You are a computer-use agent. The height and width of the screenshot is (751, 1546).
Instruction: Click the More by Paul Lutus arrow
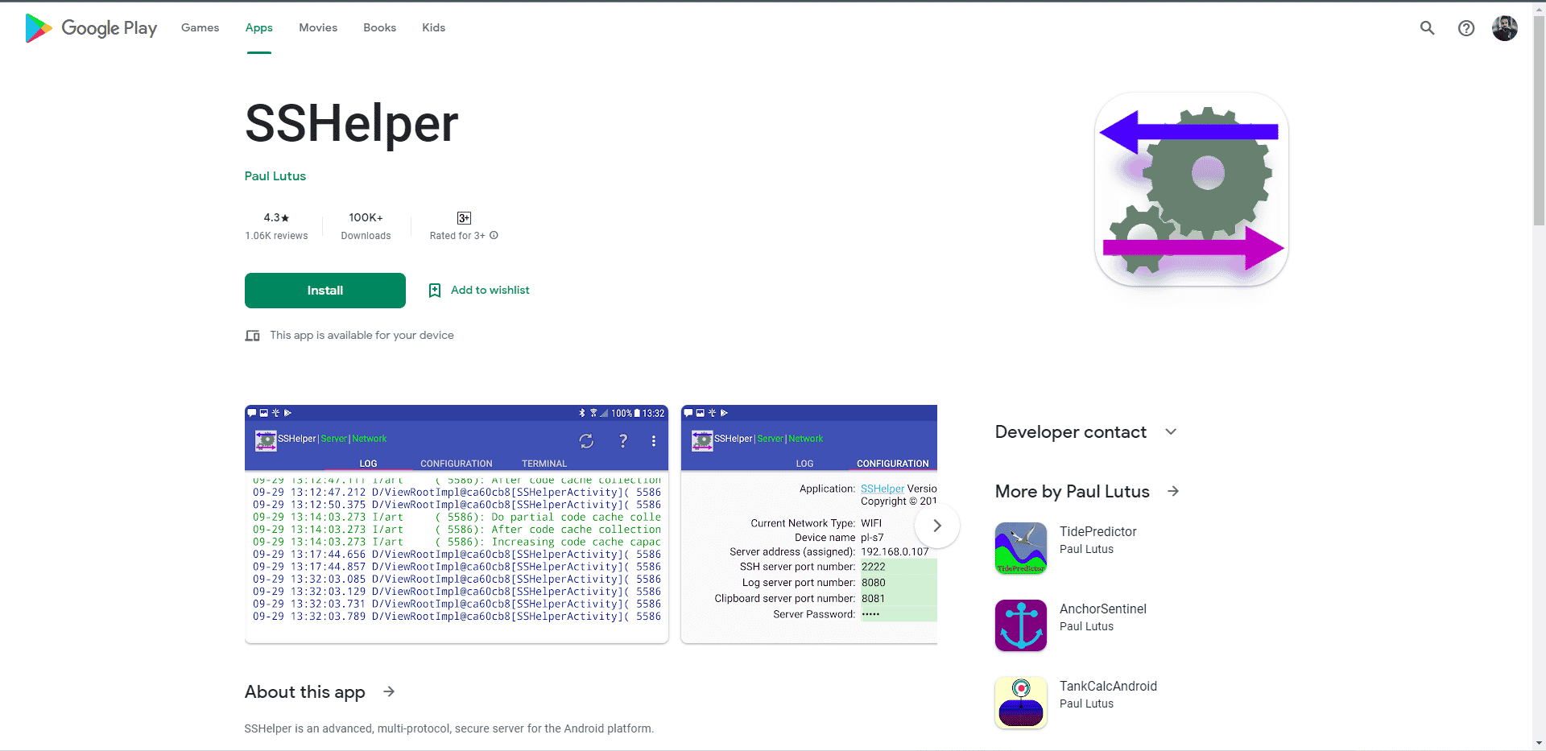pyautogui.click(x=1173, y=491)
